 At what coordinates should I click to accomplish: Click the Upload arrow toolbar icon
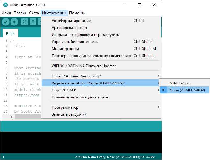coord(14,22)
